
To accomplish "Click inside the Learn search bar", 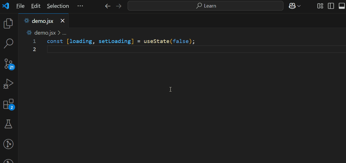I will pyautogui.click(x=206, y=6).
